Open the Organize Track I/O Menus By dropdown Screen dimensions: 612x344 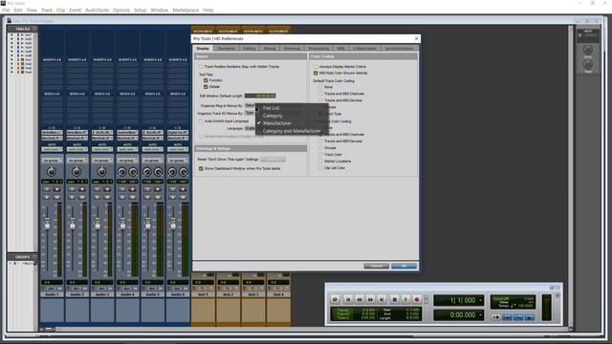tap(250, 113)
